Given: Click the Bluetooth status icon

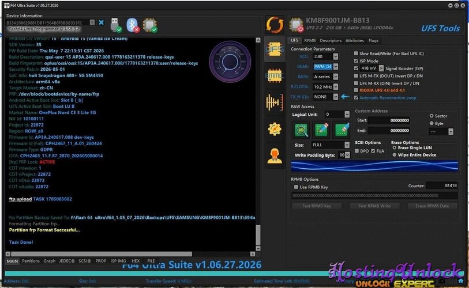Looking at the screenshot, I should 133,25.
